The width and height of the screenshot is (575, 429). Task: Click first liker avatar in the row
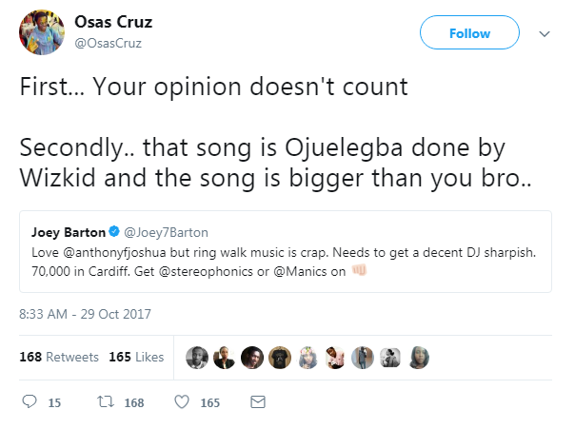196,357
